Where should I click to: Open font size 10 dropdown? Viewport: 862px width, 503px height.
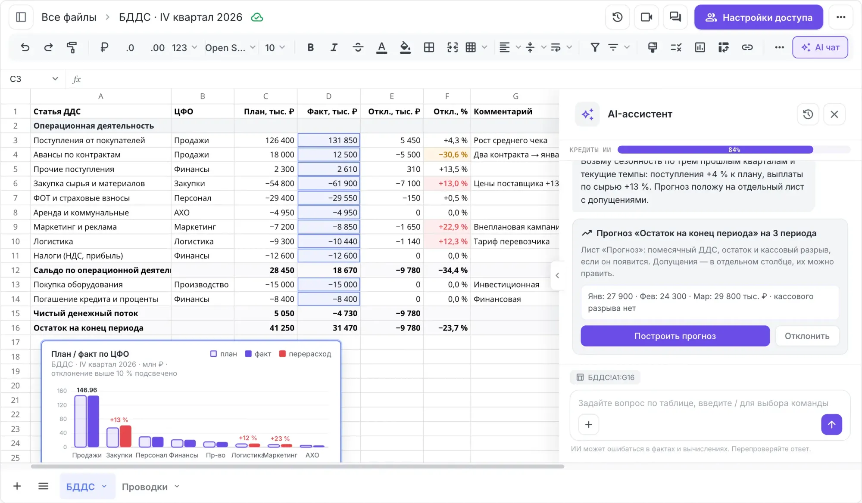point(275,47)
